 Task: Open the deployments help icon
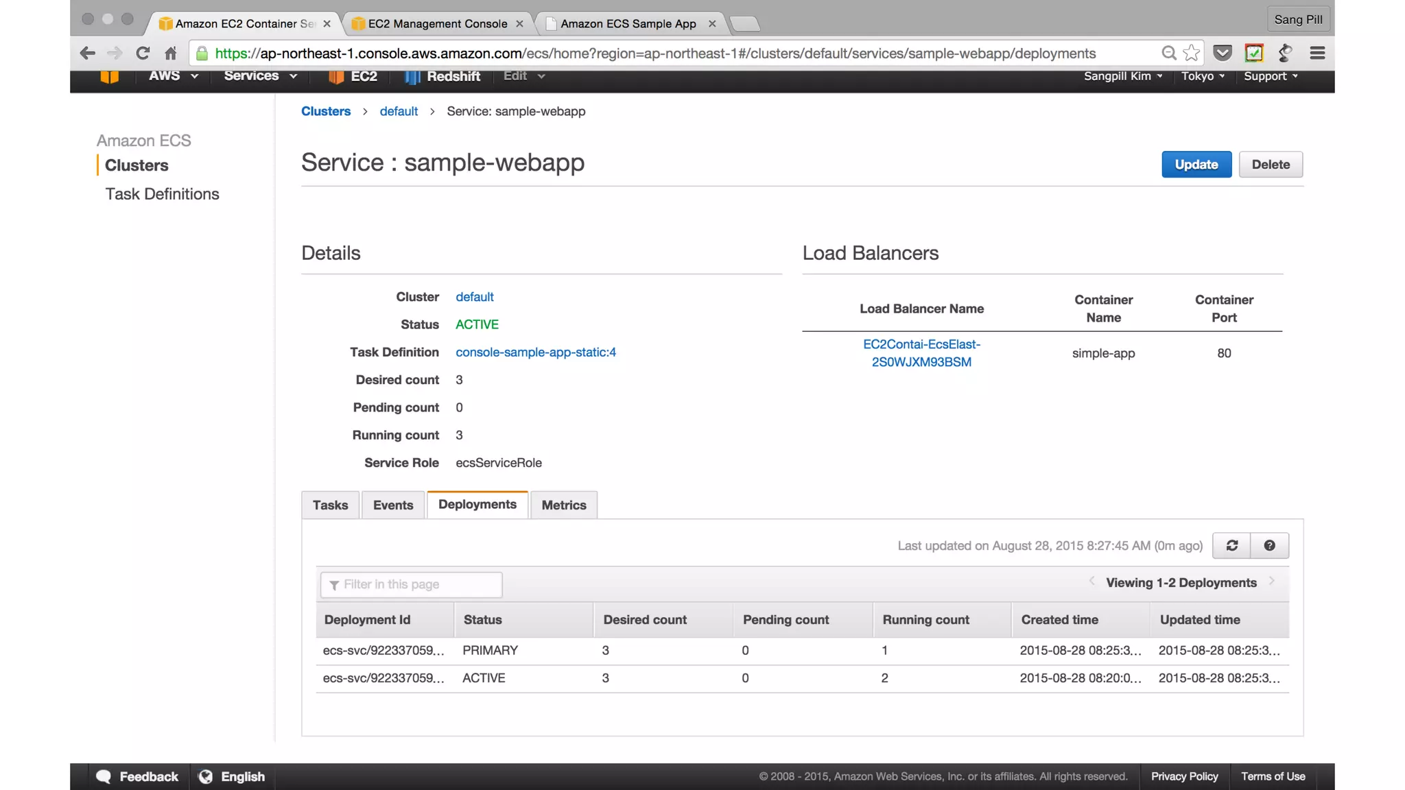click(x=1269, y=545)
